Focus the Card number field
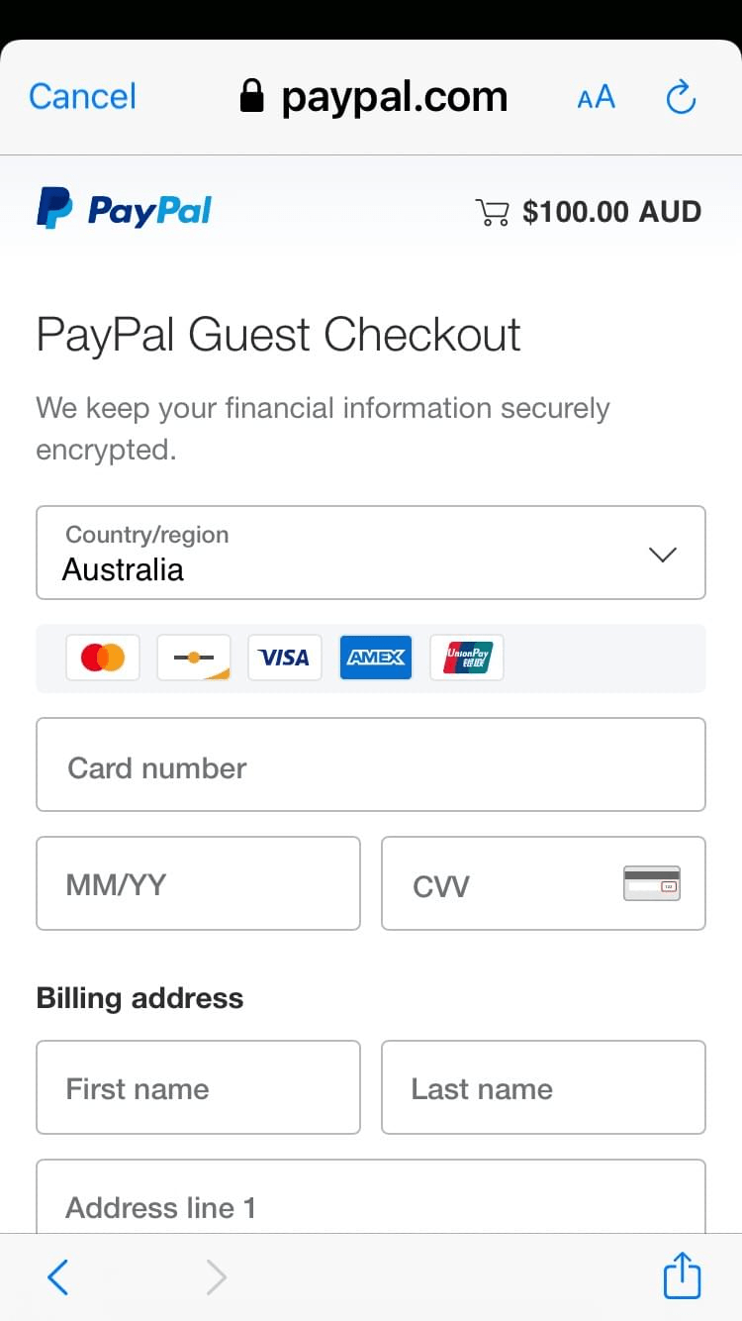The image size is (742, 1321). pyautogui.click(x=371, y=764)
